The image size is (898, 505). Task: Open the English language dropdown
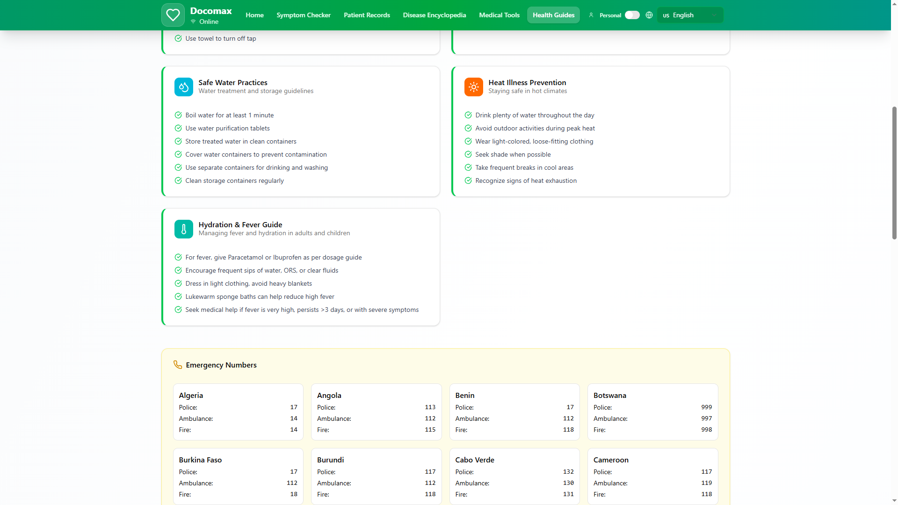(x=689, y=15)
